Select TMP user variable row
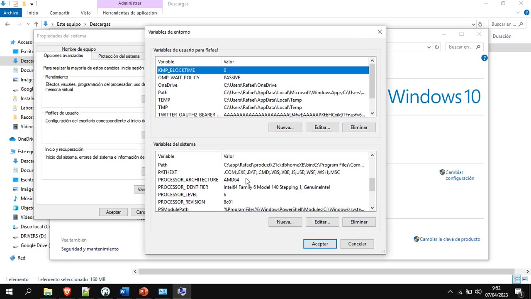This screenshot has height=299, width=531. pos(263,108)
